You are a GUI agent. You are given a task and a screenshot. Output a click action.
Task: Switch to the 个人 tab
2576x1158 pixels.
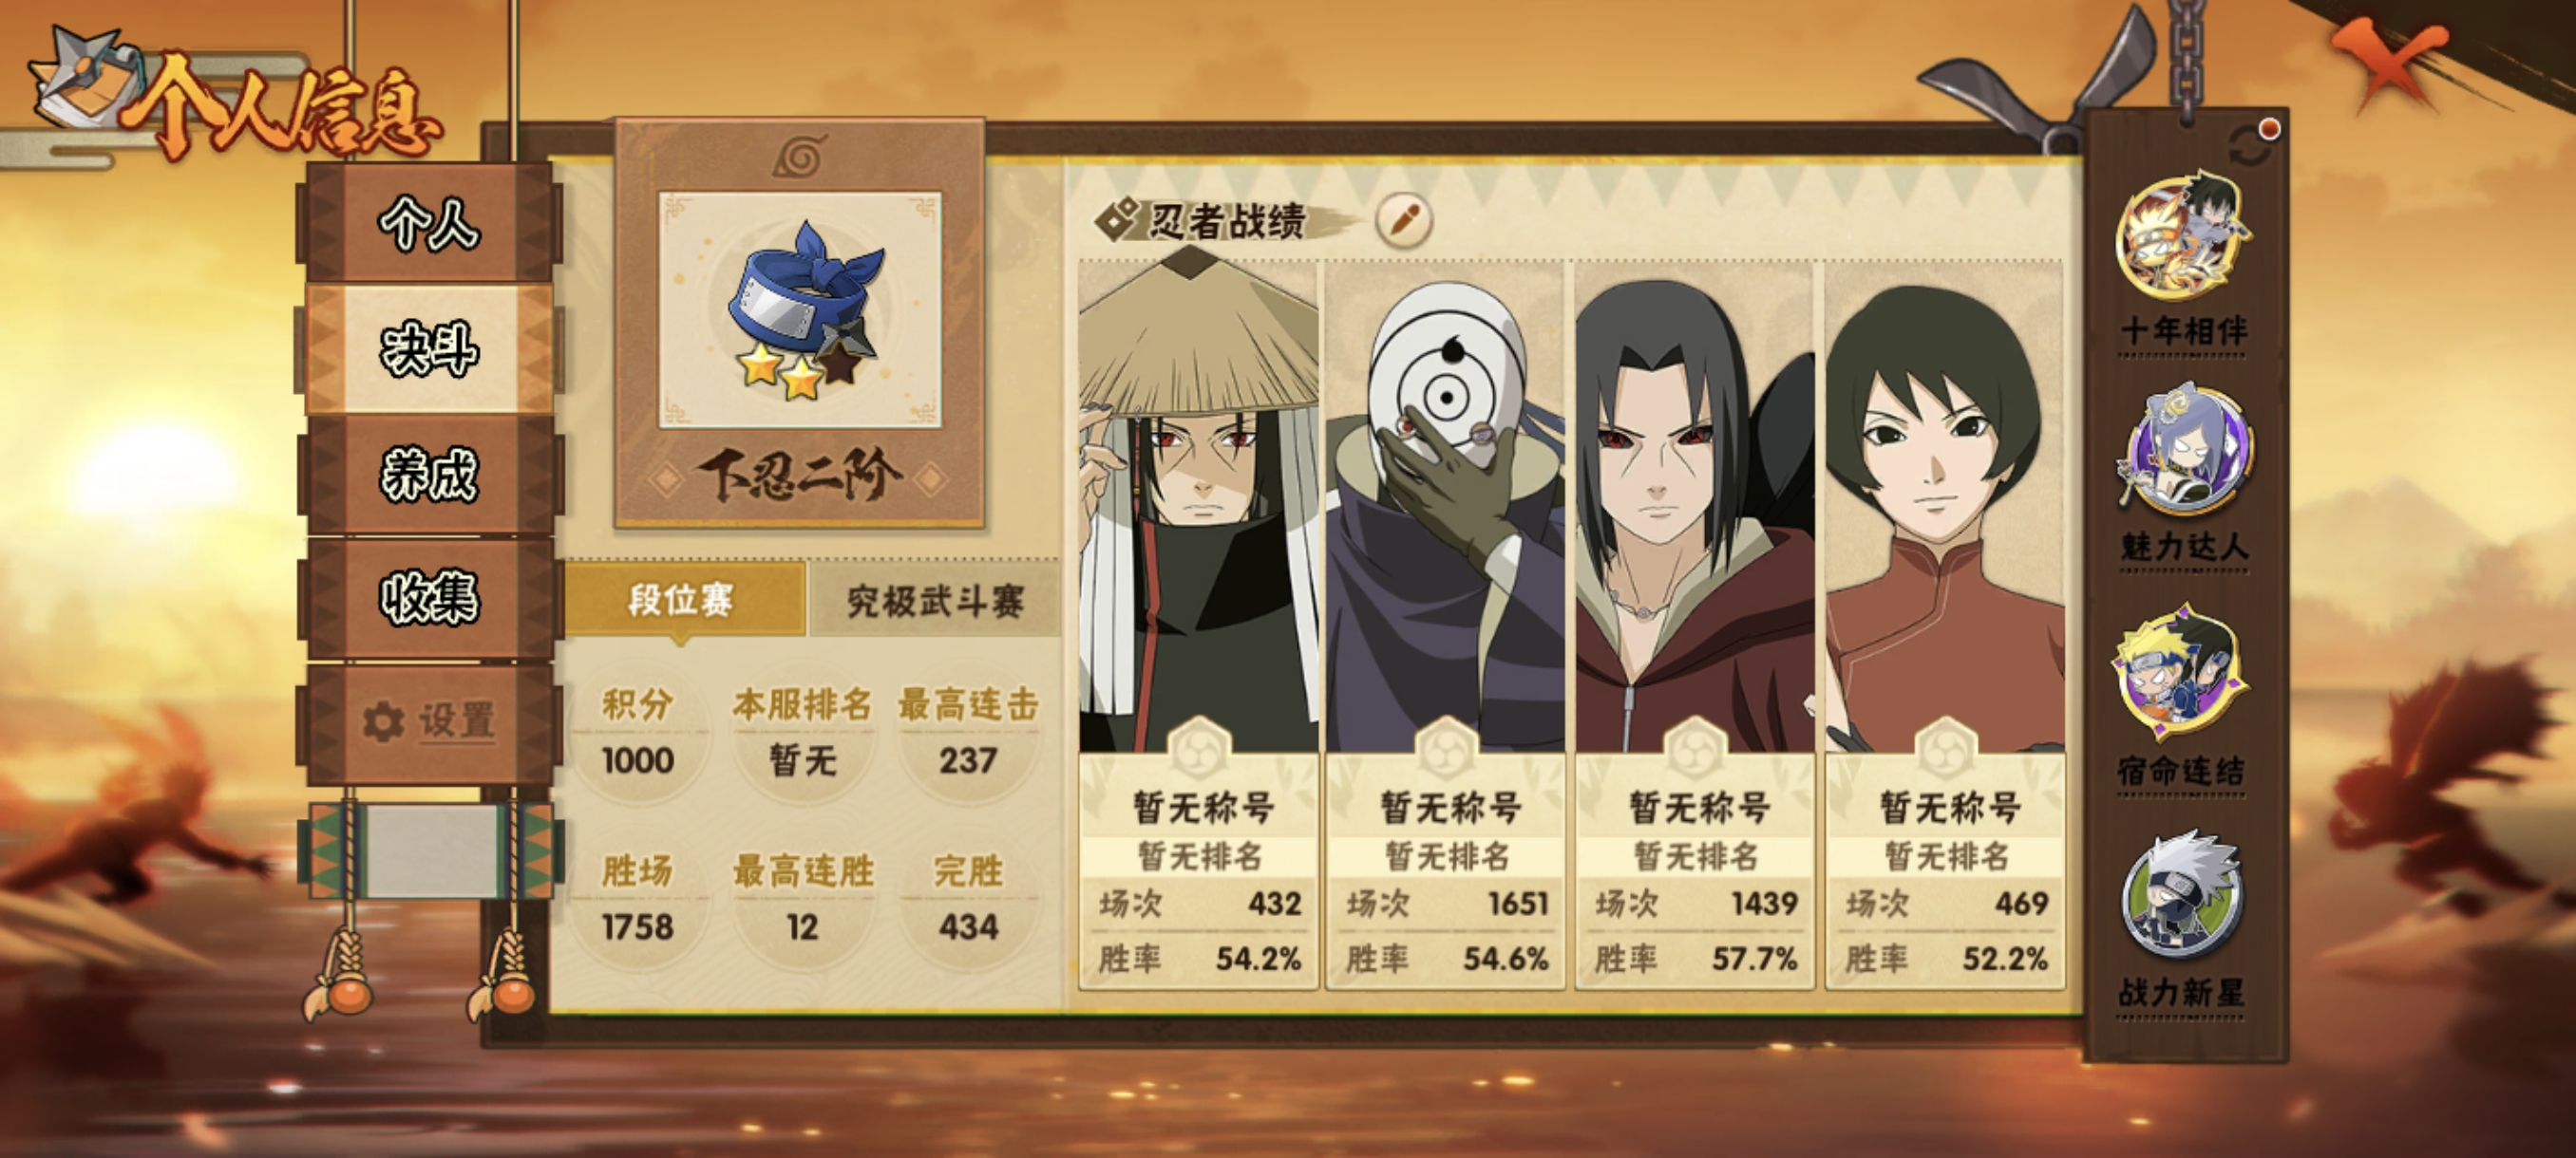point(430,224)
